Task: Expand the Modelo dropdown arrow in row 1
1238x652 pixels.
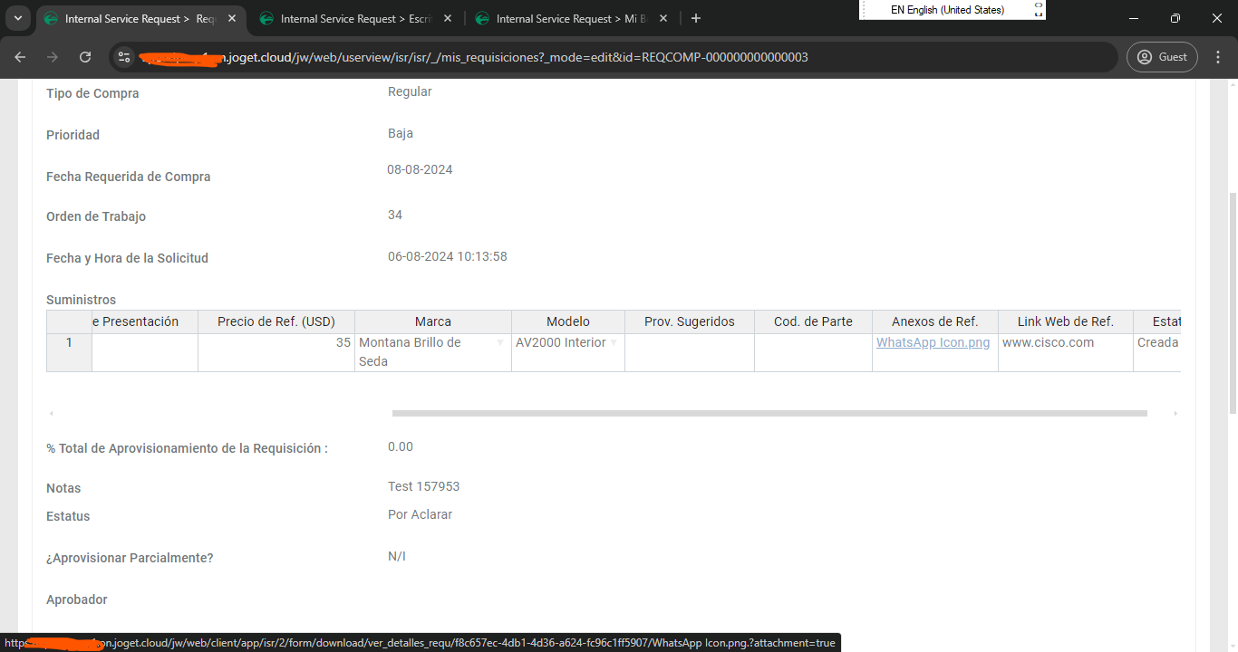Action: (x=614, y=343)
